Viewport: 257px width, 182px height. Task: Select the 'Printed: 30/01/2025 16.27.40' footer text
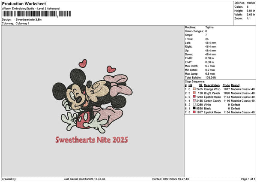tap(170, 179)
